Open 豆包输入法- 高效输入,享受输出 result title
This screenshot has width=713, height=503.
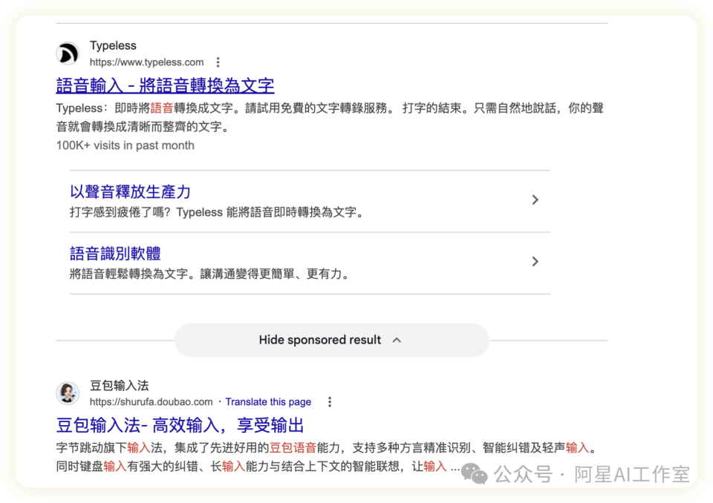tap(180, 425)
